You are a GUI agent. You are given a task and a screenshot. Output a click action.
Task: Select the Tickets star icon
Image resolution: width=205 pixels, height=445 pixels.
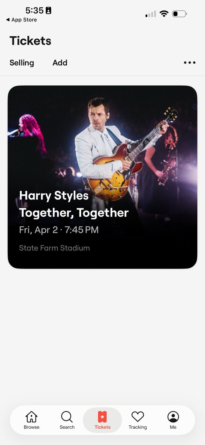click(102, 417)
